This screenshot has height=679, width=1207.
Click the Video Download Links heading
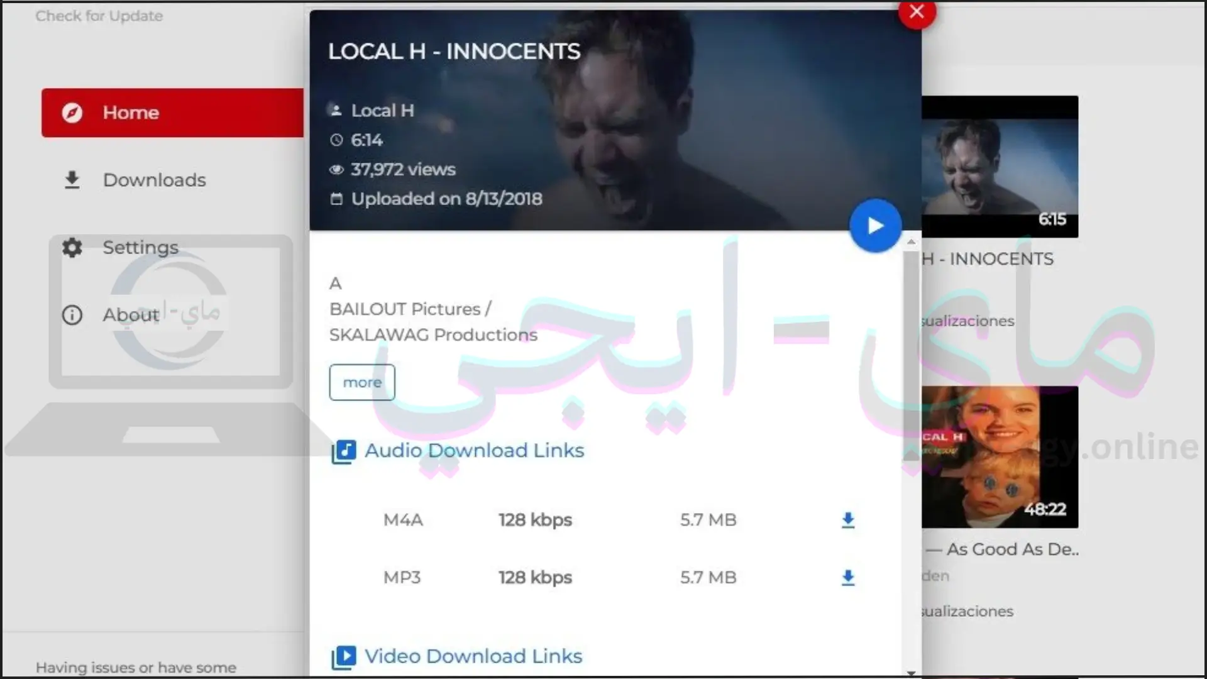(473, 656)
